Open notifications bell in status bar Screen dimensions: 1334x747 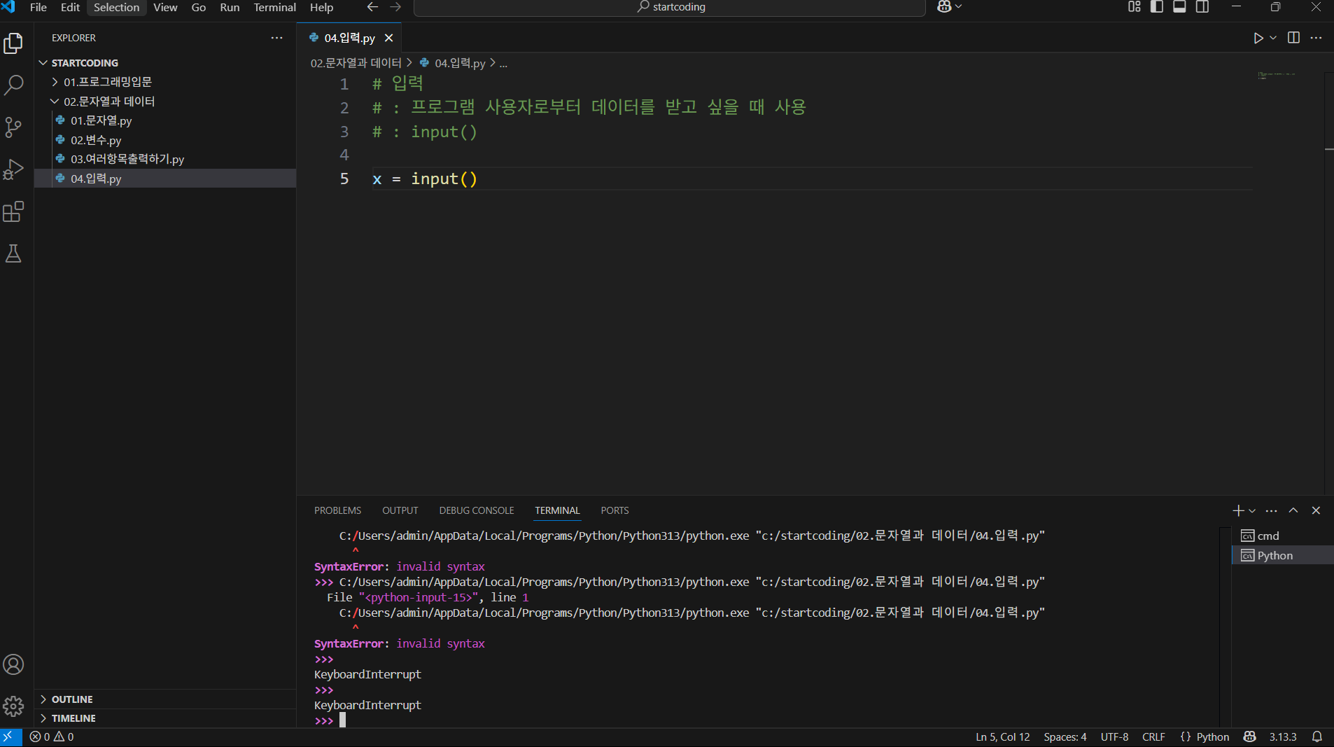1317,737
